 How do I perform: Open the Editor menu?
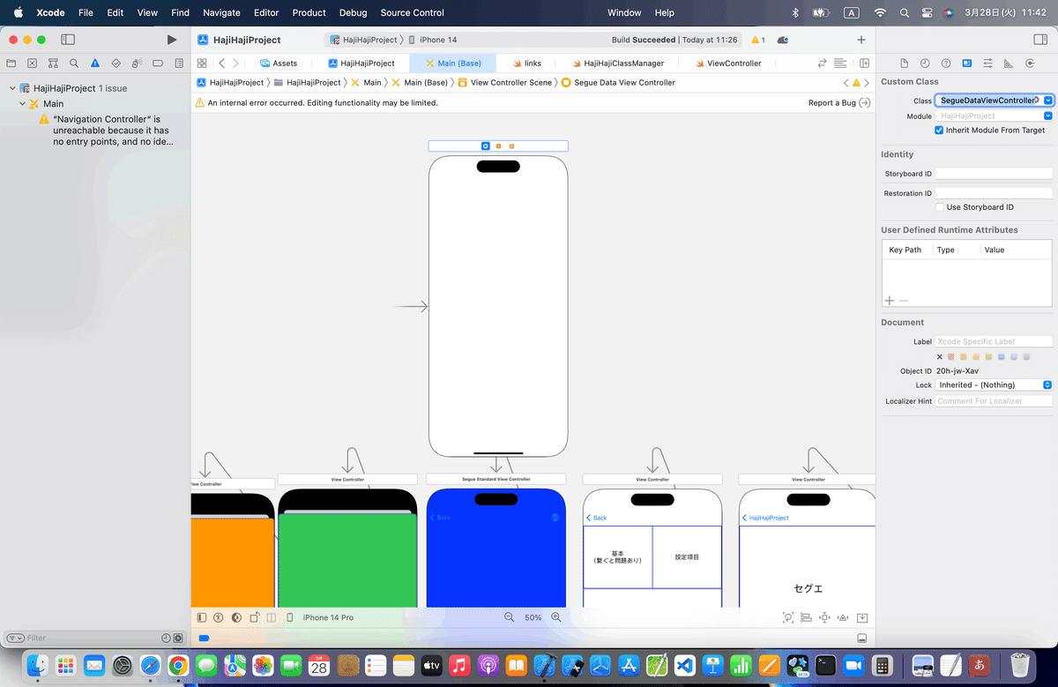[266, 12]
